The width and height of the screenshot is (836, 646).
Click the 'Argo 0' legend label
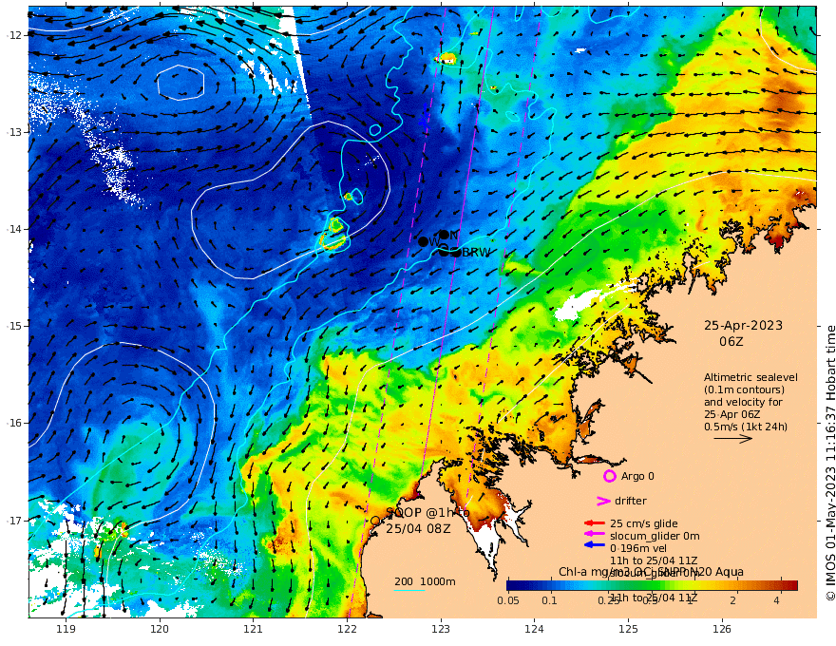[x=637, y=476]
